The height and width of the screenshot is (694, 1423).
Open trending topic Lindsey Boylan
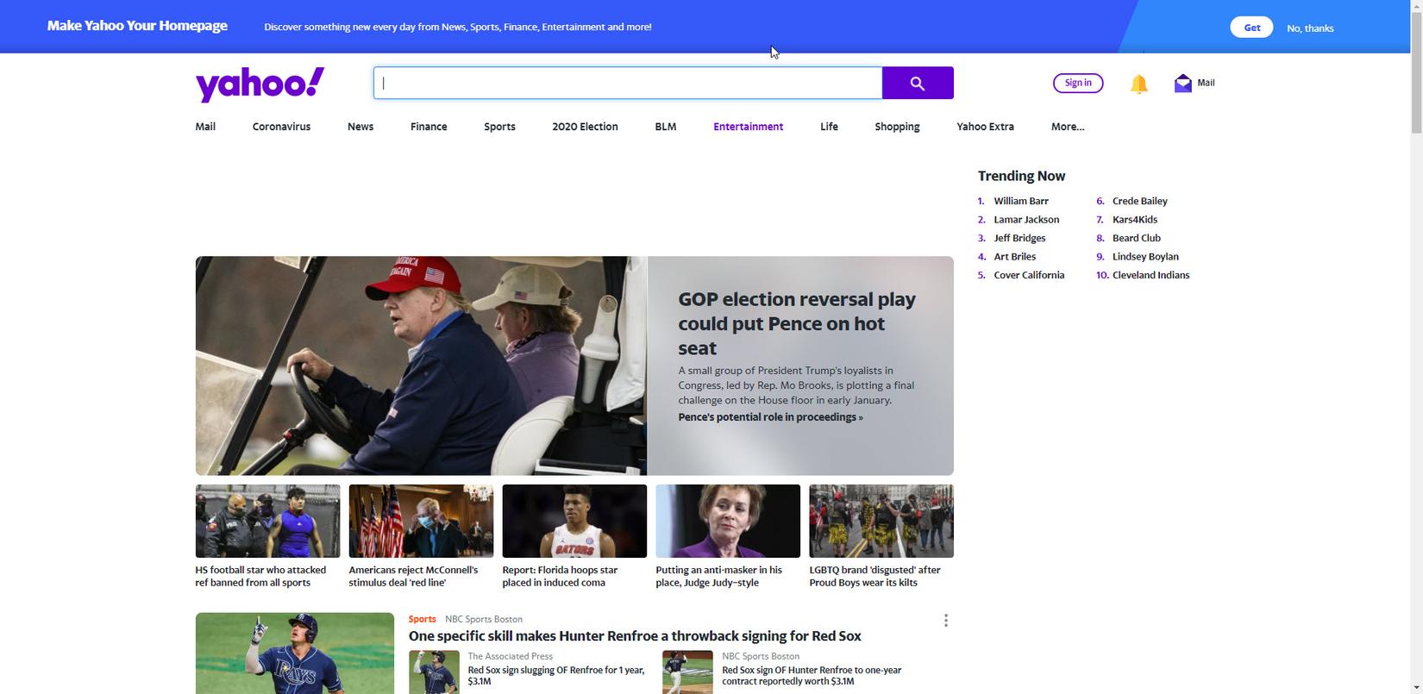1145,257
